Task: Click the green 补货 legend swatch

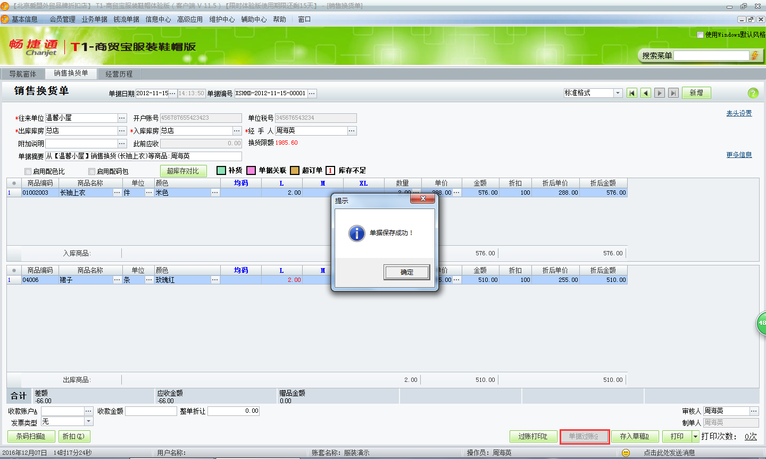Action: click(221, 170)
